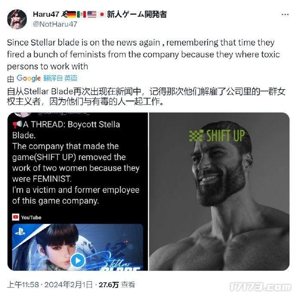This screenshot has width=297, height=296.
Task: Click the tweet timestamp 上午11:58 2024年2月1日
Action: (x=50, y=284)
